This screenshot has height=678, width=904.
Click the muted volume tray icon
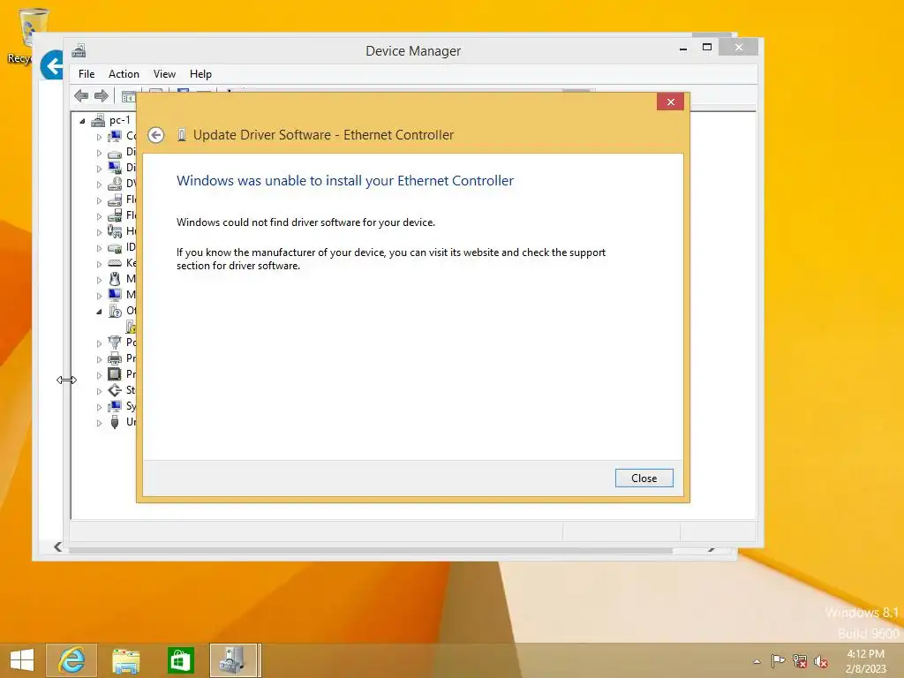click(820, 661)
